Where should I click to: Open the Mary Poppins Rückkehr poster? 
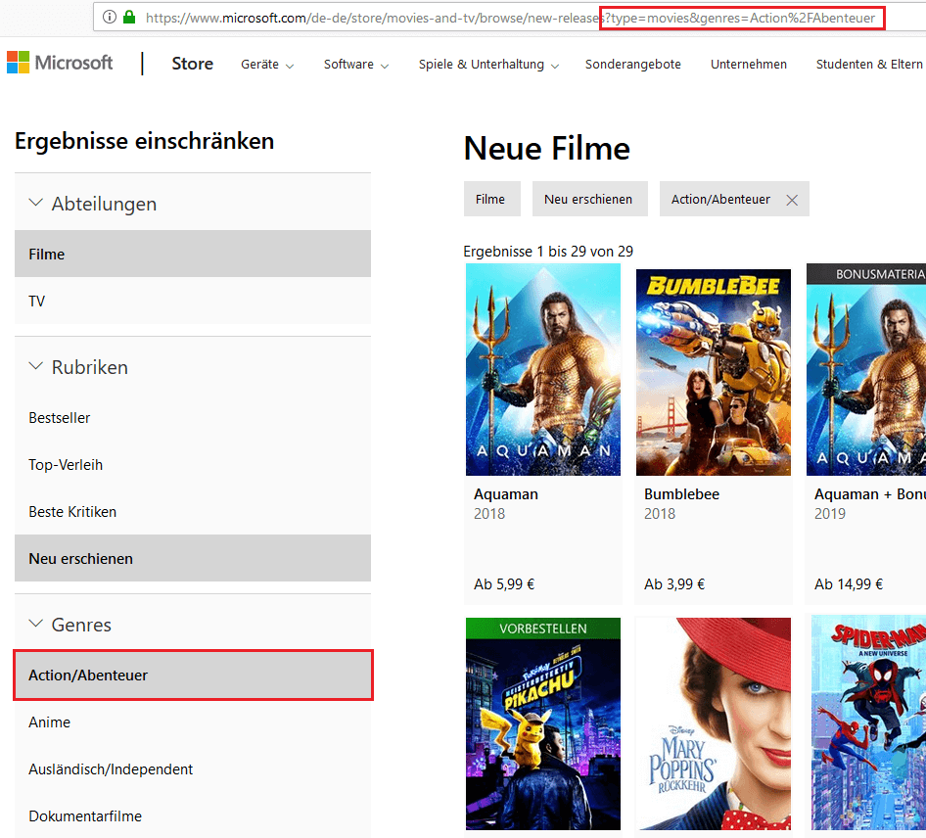(x=713, y=723)
